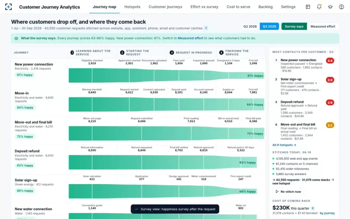
Task: Click the Solar sign-up funnel band
Action: [163, 191]
